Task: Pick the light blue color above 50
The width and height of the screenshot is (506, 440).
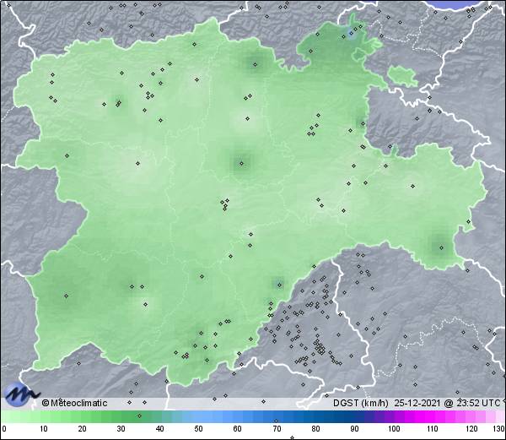Action: pyautogui.click(x=198, y=417)
